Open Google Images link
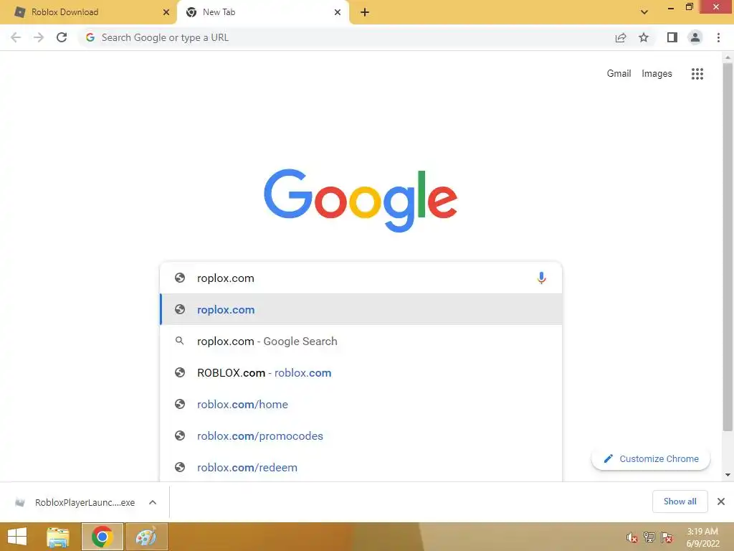Image resolution: width=734 pixels, height=551 pixels. (x=657, y=74)
